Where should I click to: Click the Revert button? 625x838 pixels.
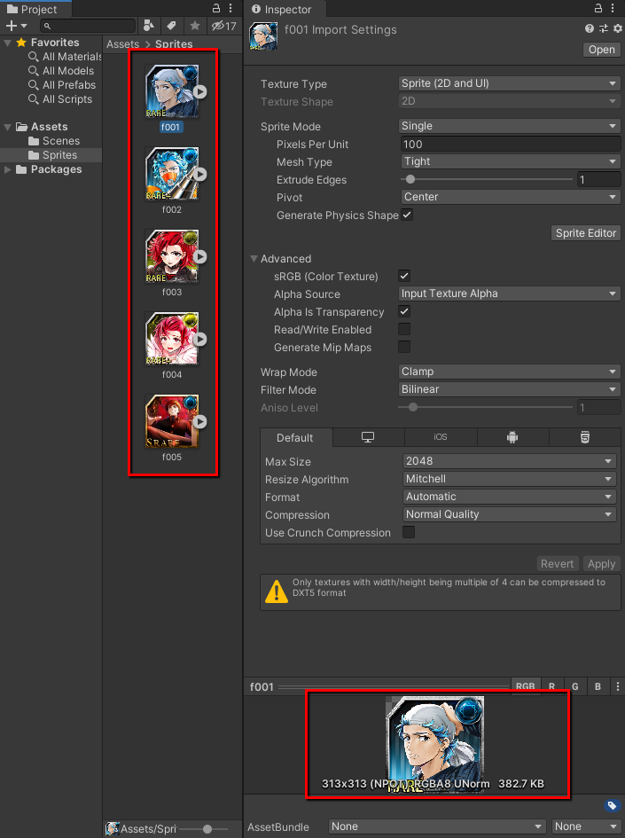click(x=557, y=564)
